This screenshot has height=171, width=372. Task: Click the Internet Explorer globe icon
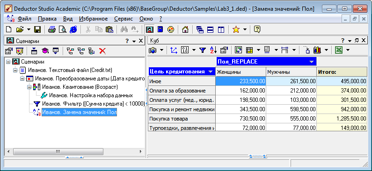click(73, 29)
